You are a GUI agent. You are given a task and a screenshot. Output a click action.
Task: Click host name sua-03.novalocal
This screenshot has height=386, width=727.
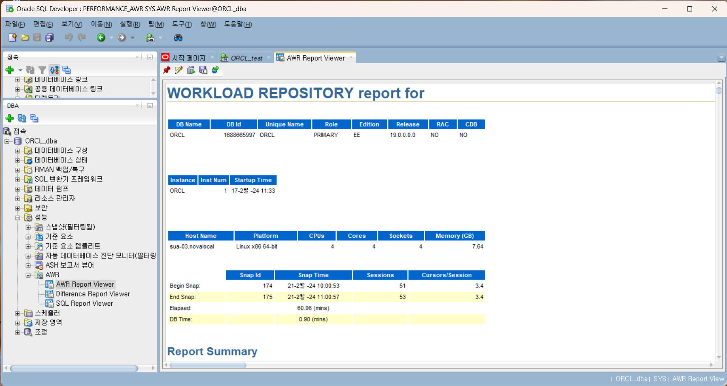click(192, 247)
